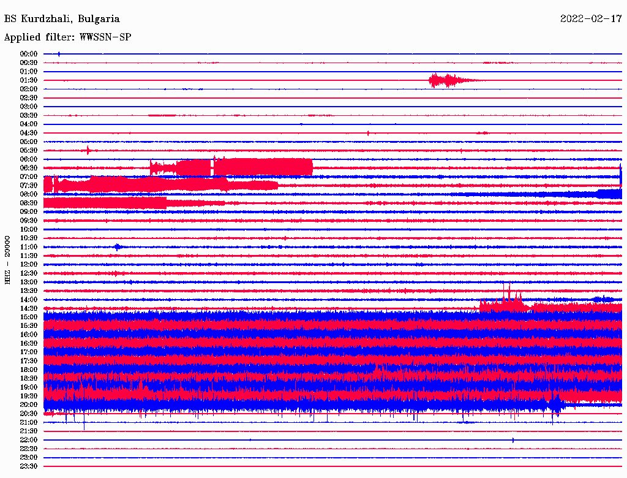This screenshot has width=627, height=478.
Task: Click the 16:00 time label
Action: tap(29, 335)
